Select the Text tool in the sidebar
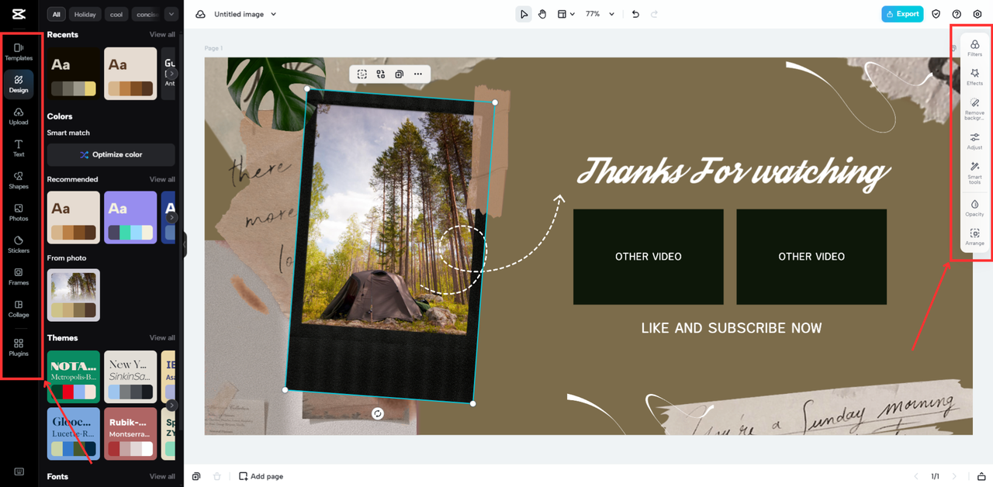The height and width of the screenshot is (487, 993). 19,148
